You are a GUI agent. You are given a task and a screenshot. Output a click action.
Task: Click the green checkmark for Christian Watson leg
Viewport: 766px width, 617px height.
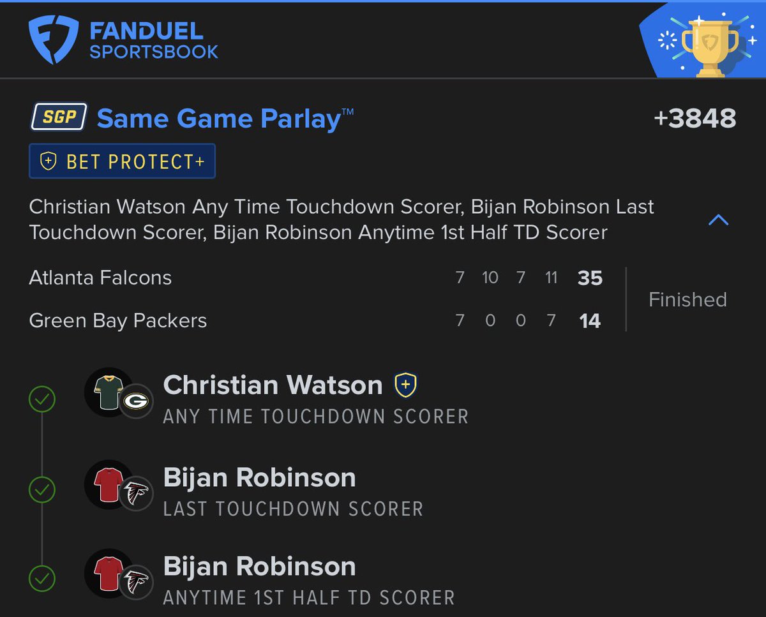42,400
